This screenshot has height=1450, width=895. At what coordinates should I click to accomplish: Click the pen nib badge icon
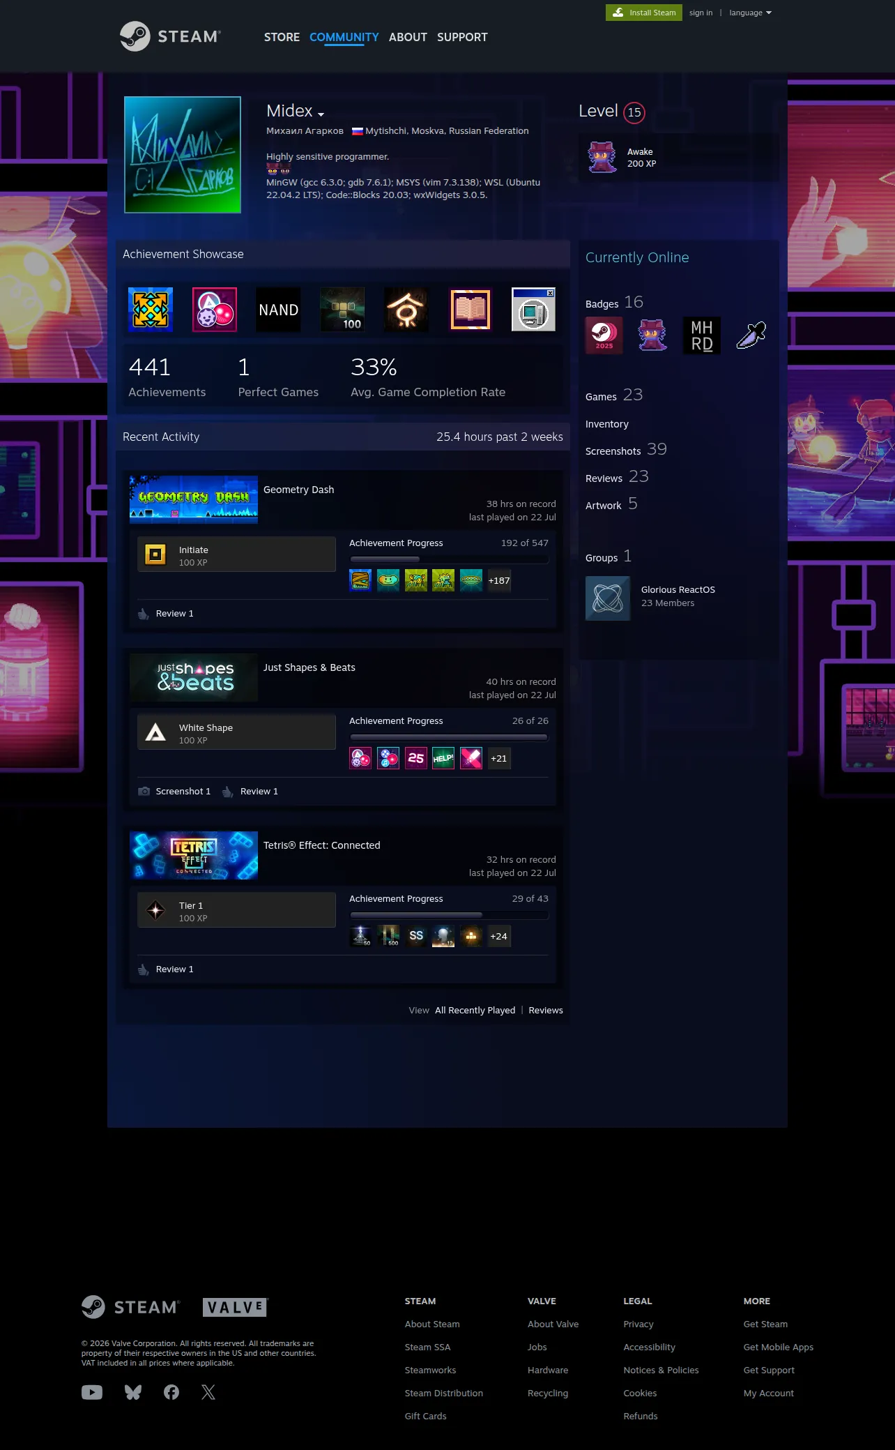(x=751, y=335)
